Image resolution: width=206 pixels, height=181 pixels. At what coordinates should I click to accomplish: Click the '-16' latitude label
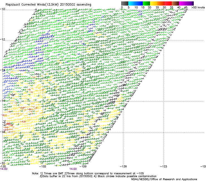[3, 101]
